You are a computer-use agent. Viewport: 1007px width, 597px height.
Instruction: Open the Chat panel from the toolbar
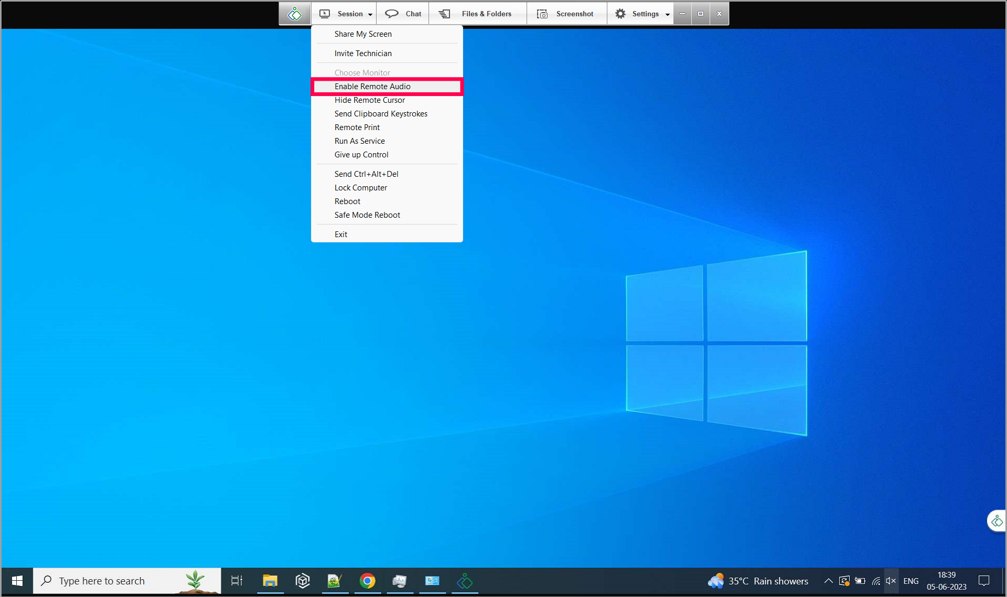click(403, 14)
